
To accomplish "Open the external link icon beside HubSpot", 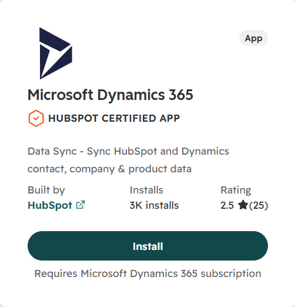I will (x=81, y=205).
